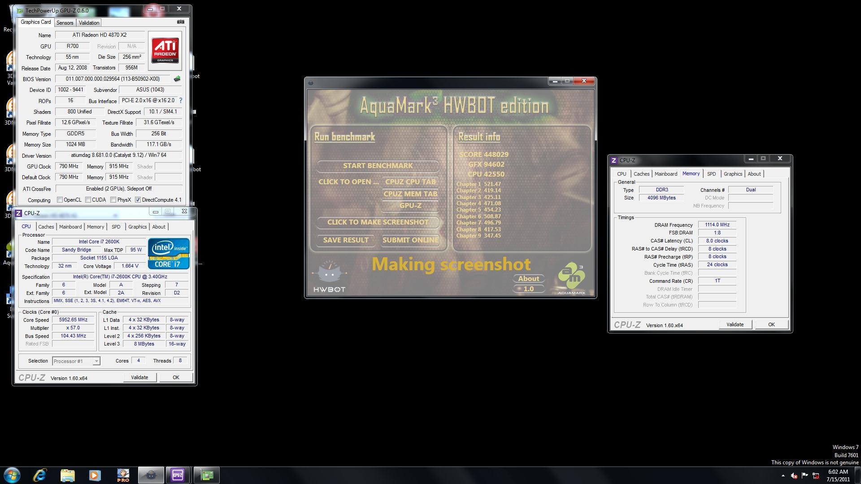Image resolution: width=861 pixels, height=484 pixels.
Task: Open the Processor #1 selection dropdown
Action: coord(96,361)
